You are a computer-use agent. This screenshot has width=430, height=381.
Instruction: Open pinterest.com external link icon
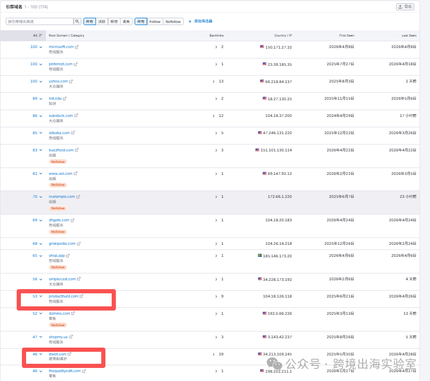tap(76, 64)
